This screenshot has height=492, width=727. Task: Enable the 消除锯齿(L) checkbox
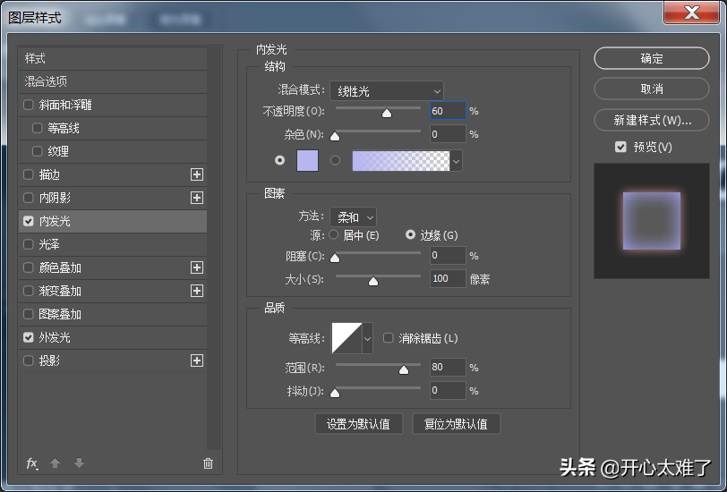[388, 338]
